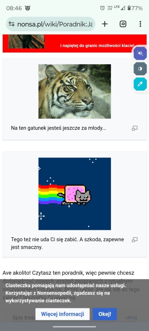Toggle the contrast mode icon
Viewport: 149px width, 331px height.
coord(140,69)
